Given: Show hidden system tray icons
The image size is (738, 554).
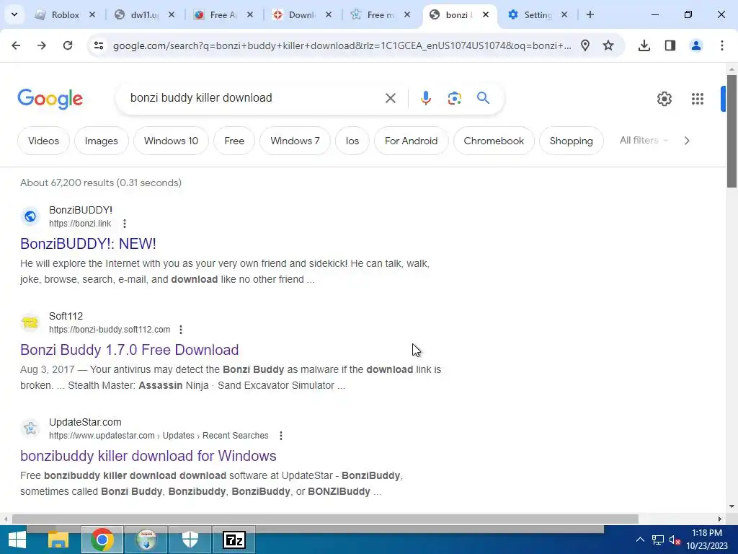Looking at the screenshot, I should 640,540.
